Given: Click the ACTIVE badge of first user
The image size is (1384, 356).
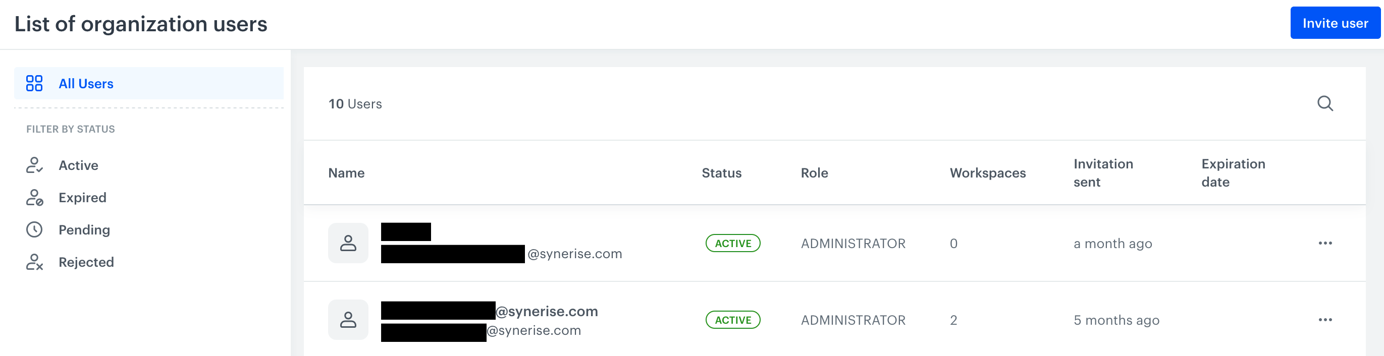Looking at the screenshot, I should 733,243.
